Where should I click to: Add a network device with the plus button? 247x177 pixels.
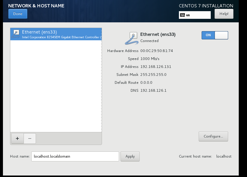(x=17, y=138)
